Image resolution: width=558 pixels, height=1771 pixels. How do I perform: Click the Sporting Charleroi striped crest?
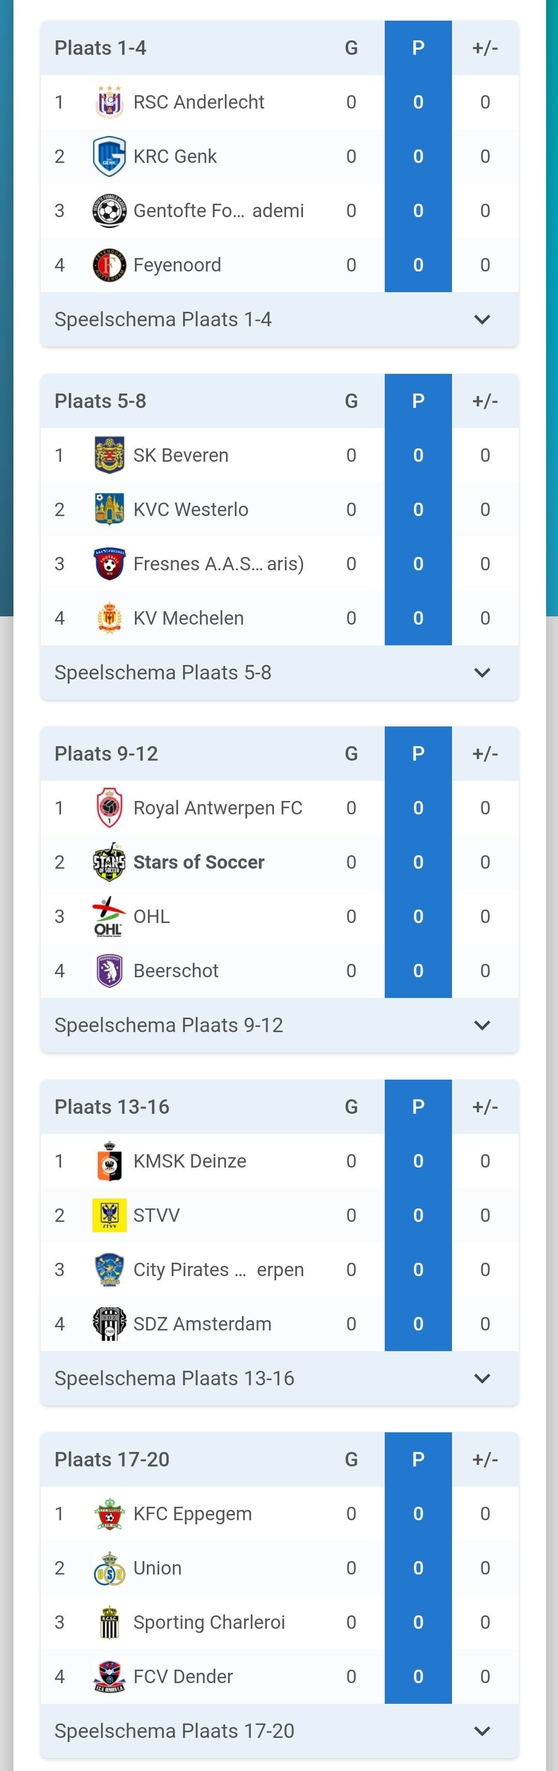109,1623
